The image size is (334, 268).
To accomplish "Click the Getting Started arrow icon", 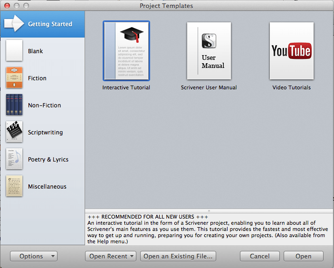I will coord(14,23).
